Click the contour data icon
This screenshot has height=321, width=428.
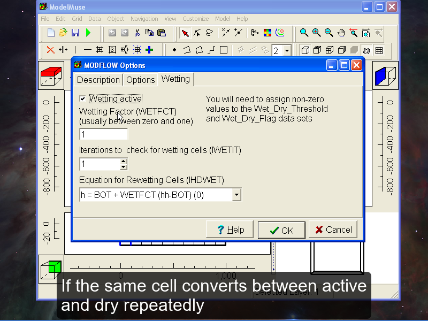coord(280,33)
